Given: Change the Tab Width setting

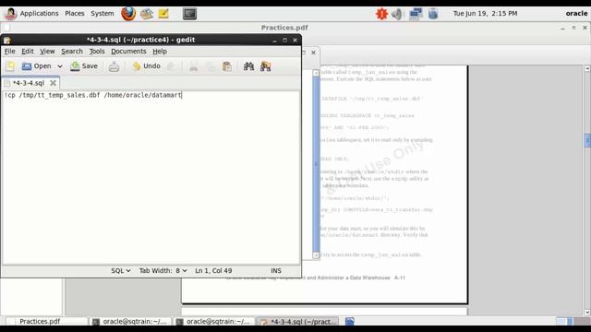Looking at the screenshot, I should 163,270.
